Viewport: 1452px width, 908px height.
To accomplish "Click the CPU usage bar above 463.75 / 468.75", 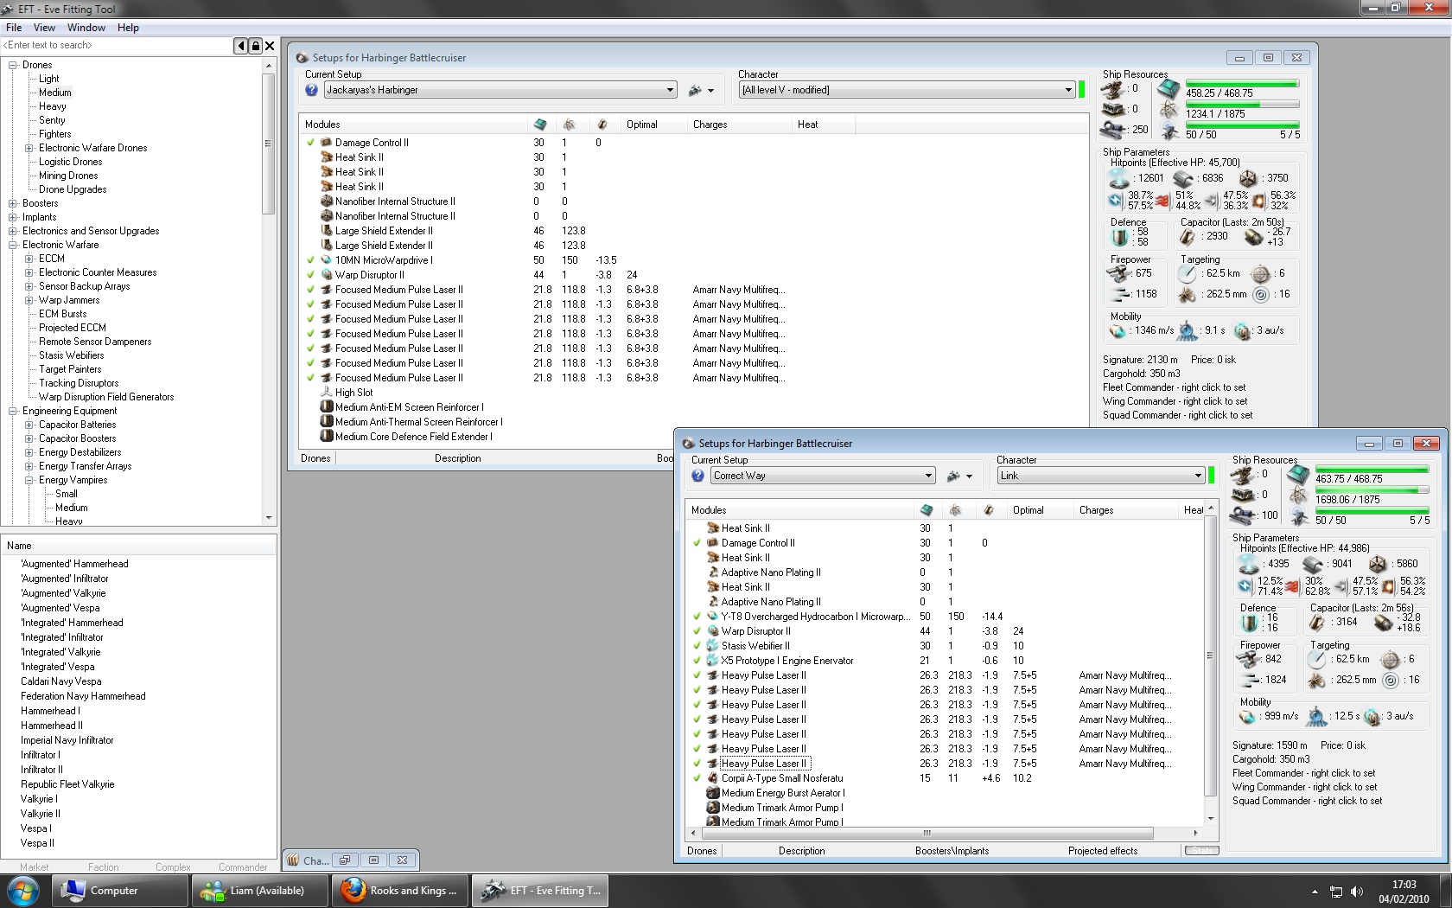I will pos(1371,470).
